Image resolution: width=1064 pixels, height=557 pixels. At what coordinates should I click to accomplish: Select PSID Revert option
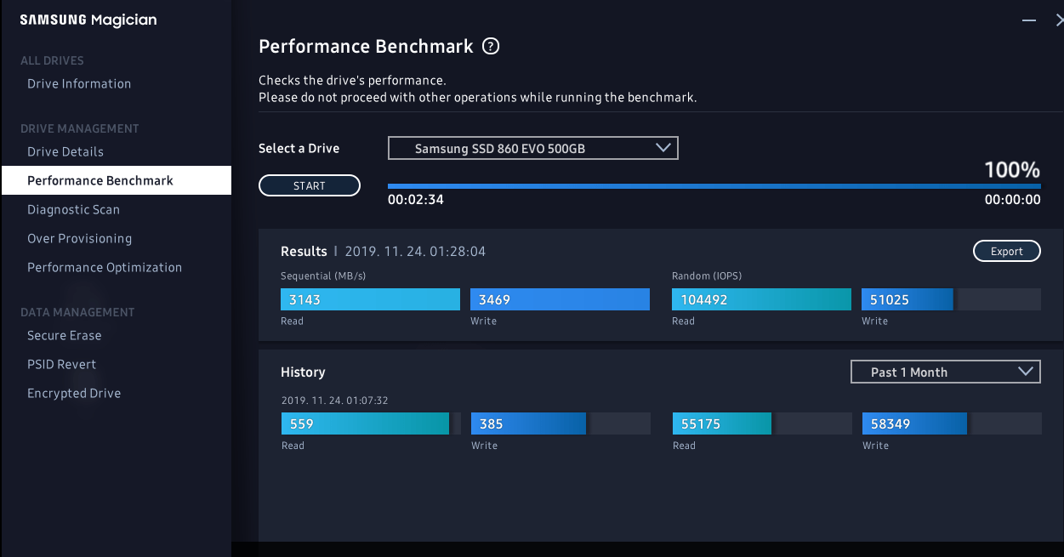[x=61, y=364]
